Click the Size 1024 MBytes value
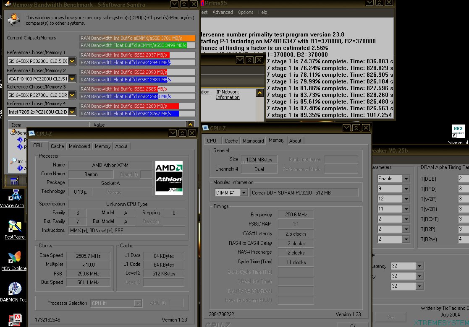This screenshot has width=469, height=327. pyautogui.click(x=259, y=159)
